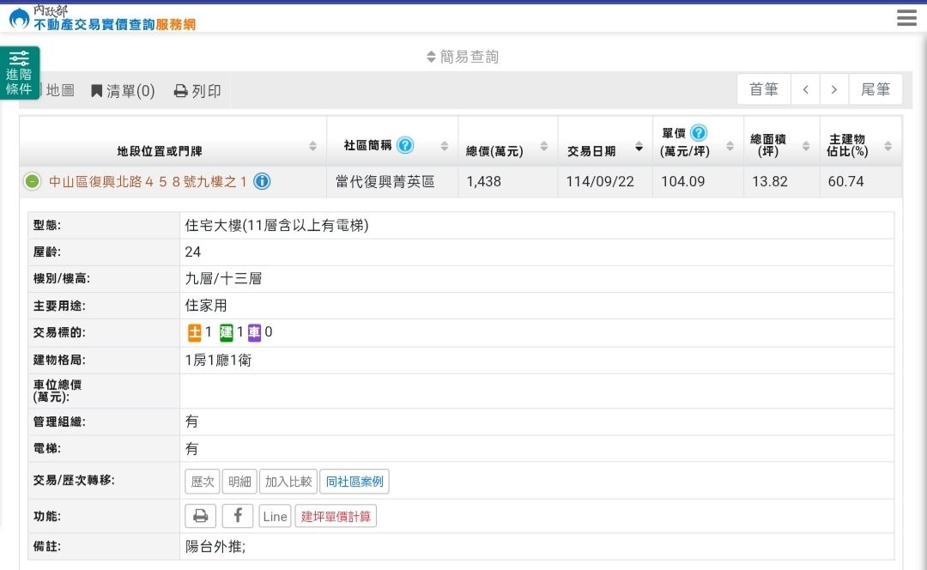Click the orange 土 land icon
Viewport: 927px width, 570px height.
pyautogui.click(x=195, y=333)
